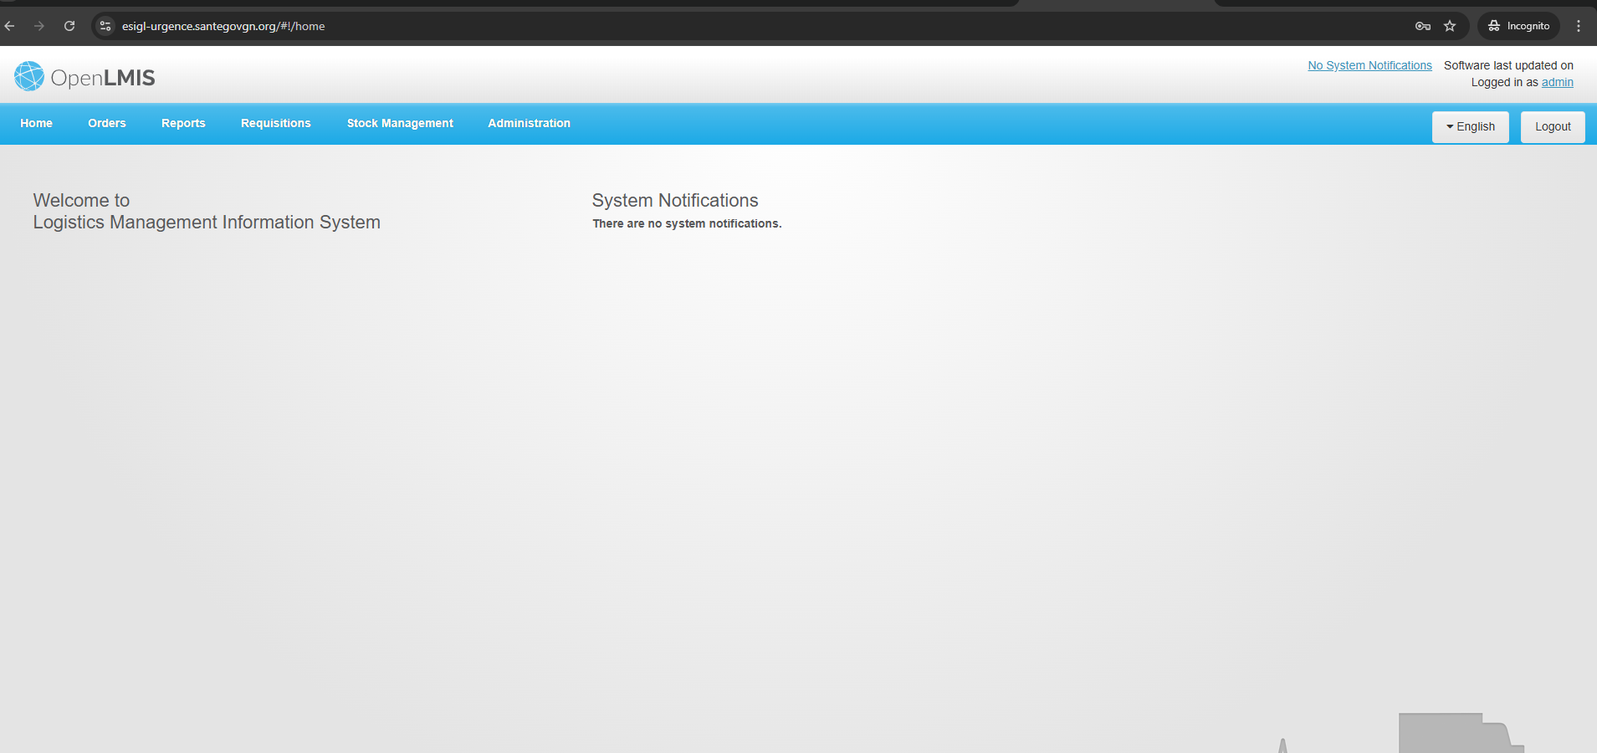Viewport: 1597px width, 753px height.
Task: Click the browser forward arrow icon
Action: point(39,26)
